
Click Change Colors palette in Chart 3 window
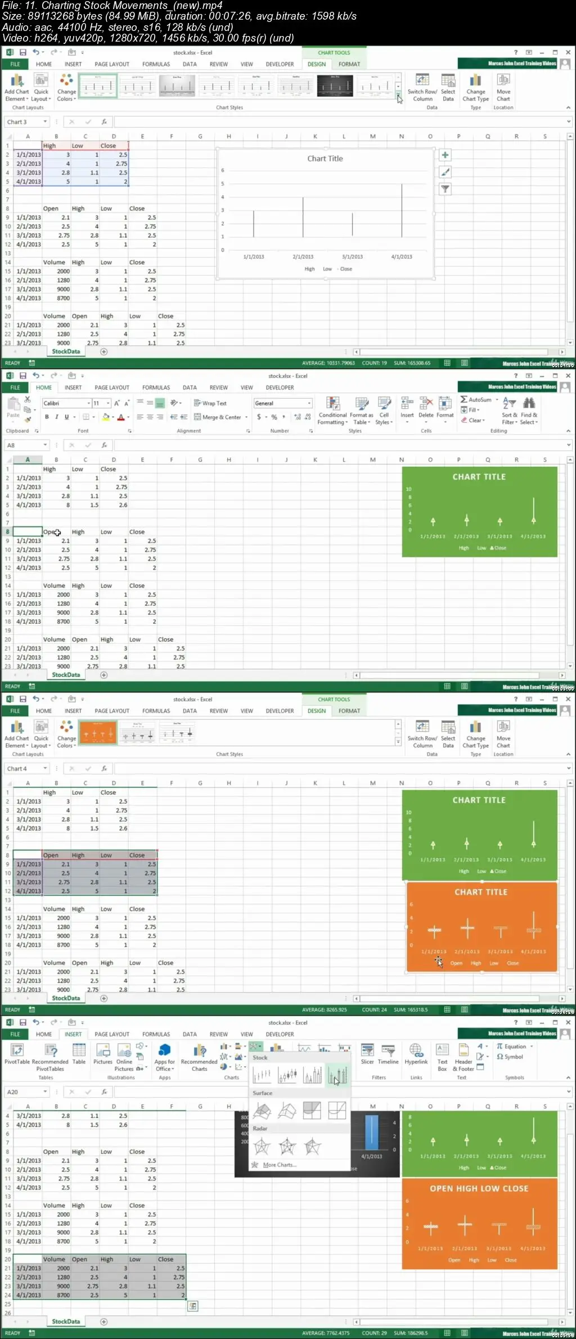66,87
